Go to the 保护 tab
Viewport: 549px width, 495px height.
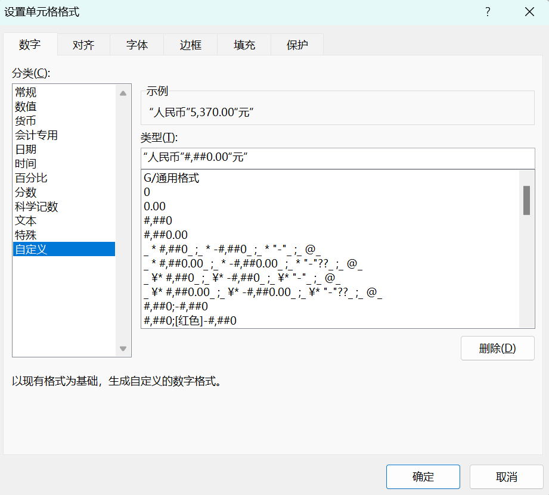pyautogui.click(x=297, y=45)
